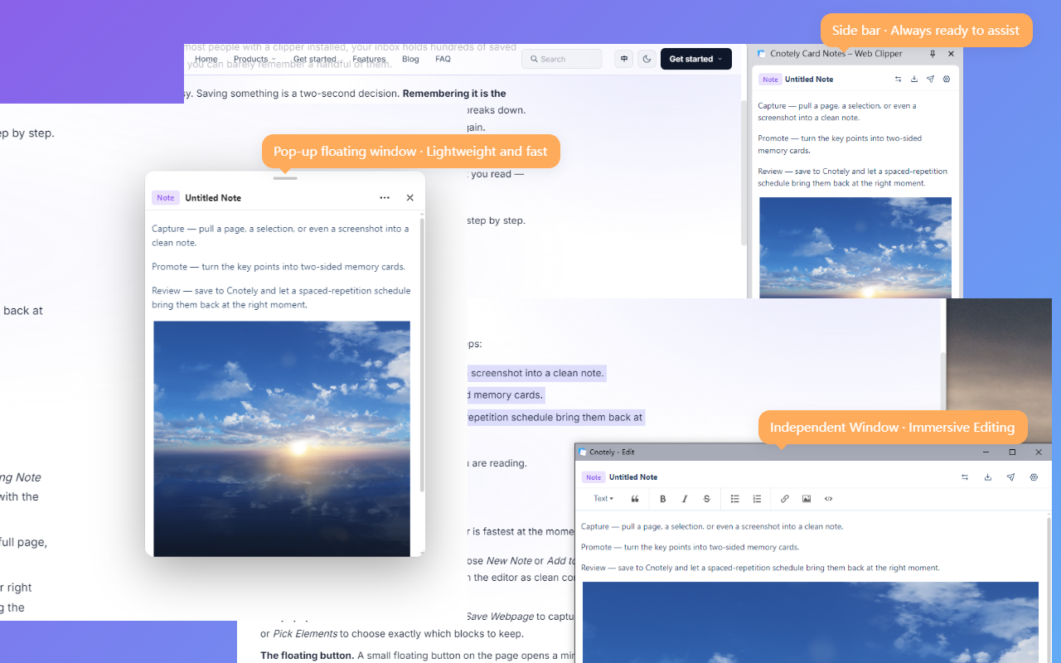Expand the black Get started dropdown button
The width and height of the screenshot is (1061, 663).
click(x=696, y=59)
